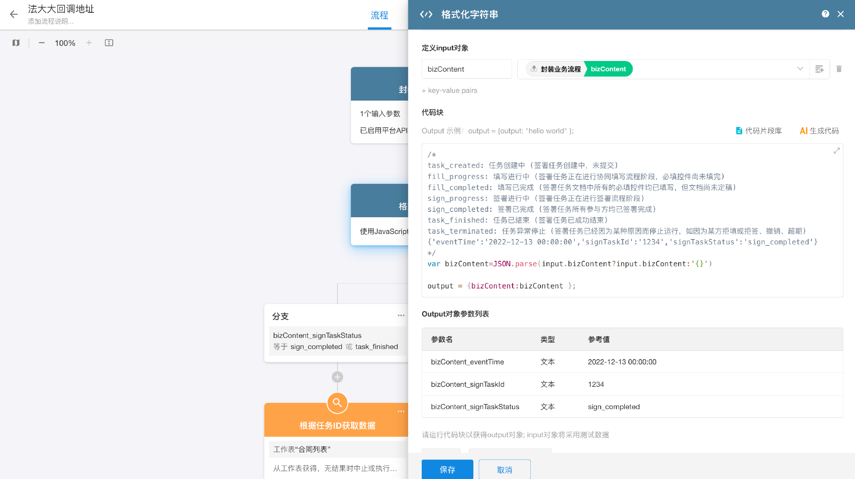
Task: Toggle the minimap icon in canvas toolbar
Action: [16, 43]
